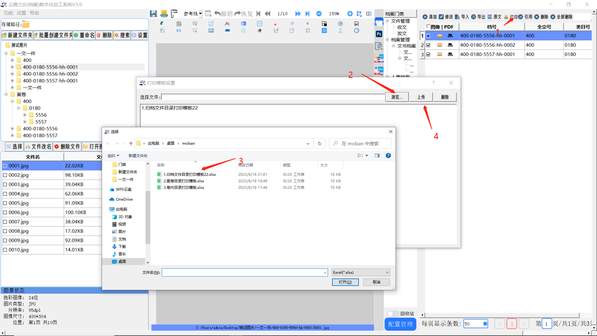Open the 帮助 menu
The image size is (597, 336).
(x=35, y=13)
